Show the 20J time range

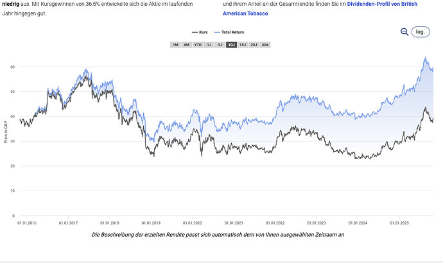(254, 45)
